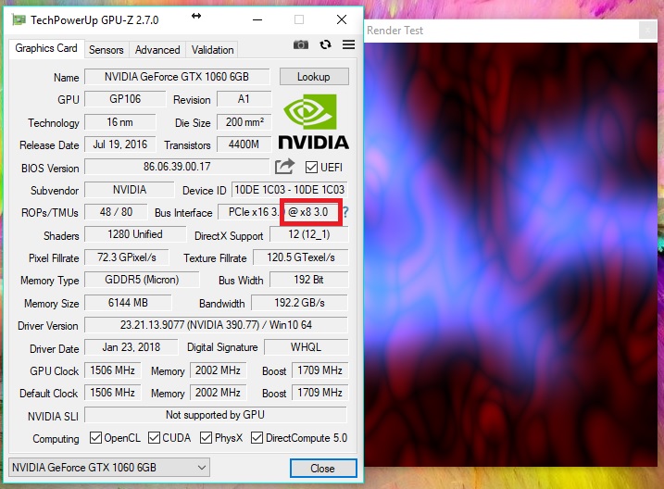This screenshot has width=664, height=489.
Task: Minimize the GPU-Z window
Action: tap(257, 19)
